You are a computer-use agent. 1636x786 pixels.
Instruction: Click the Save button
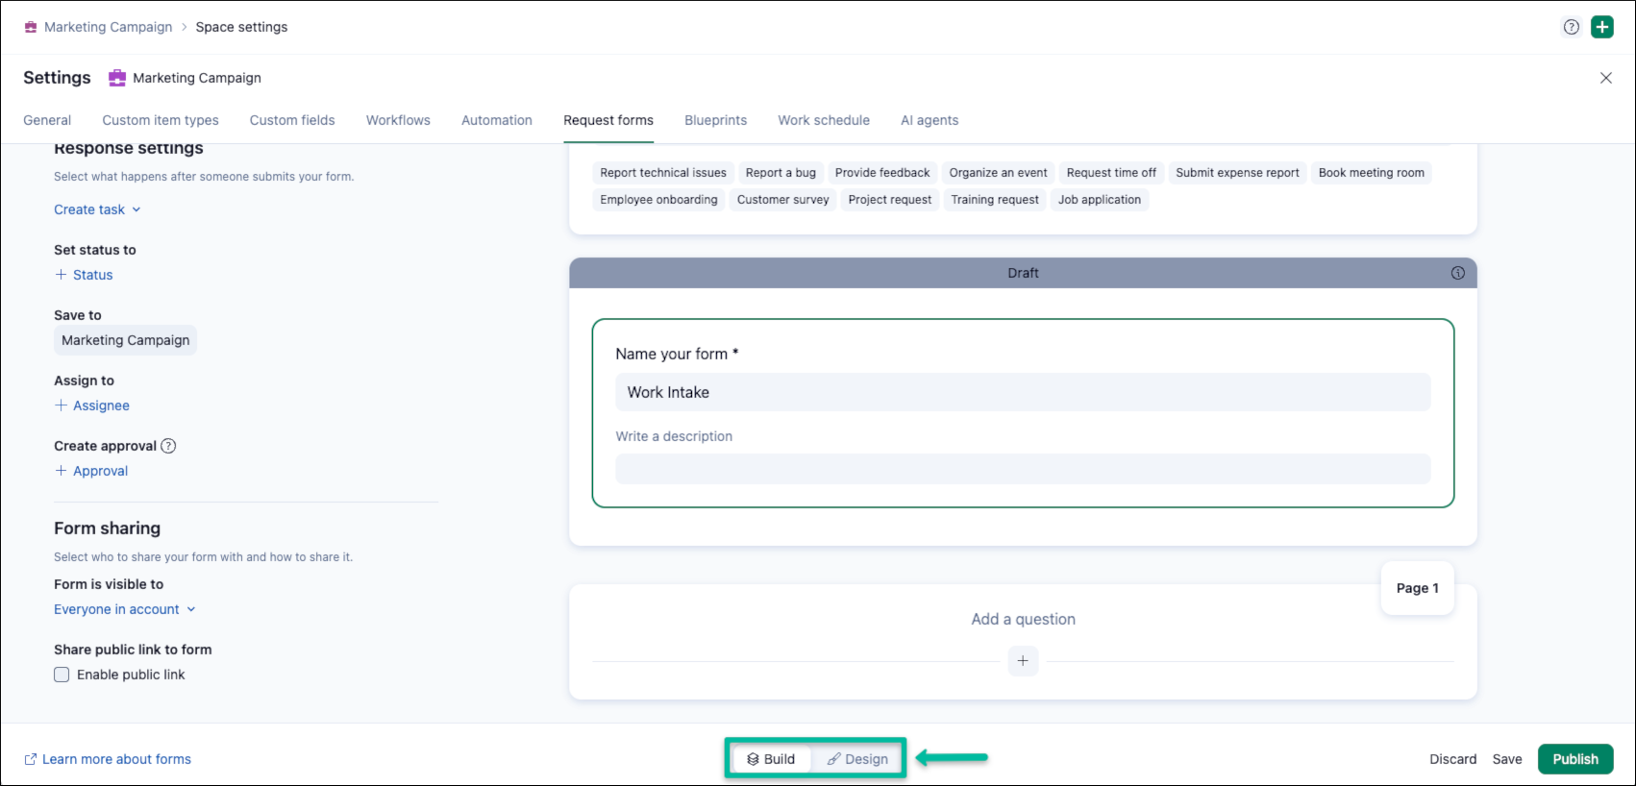pos(1507,759)
